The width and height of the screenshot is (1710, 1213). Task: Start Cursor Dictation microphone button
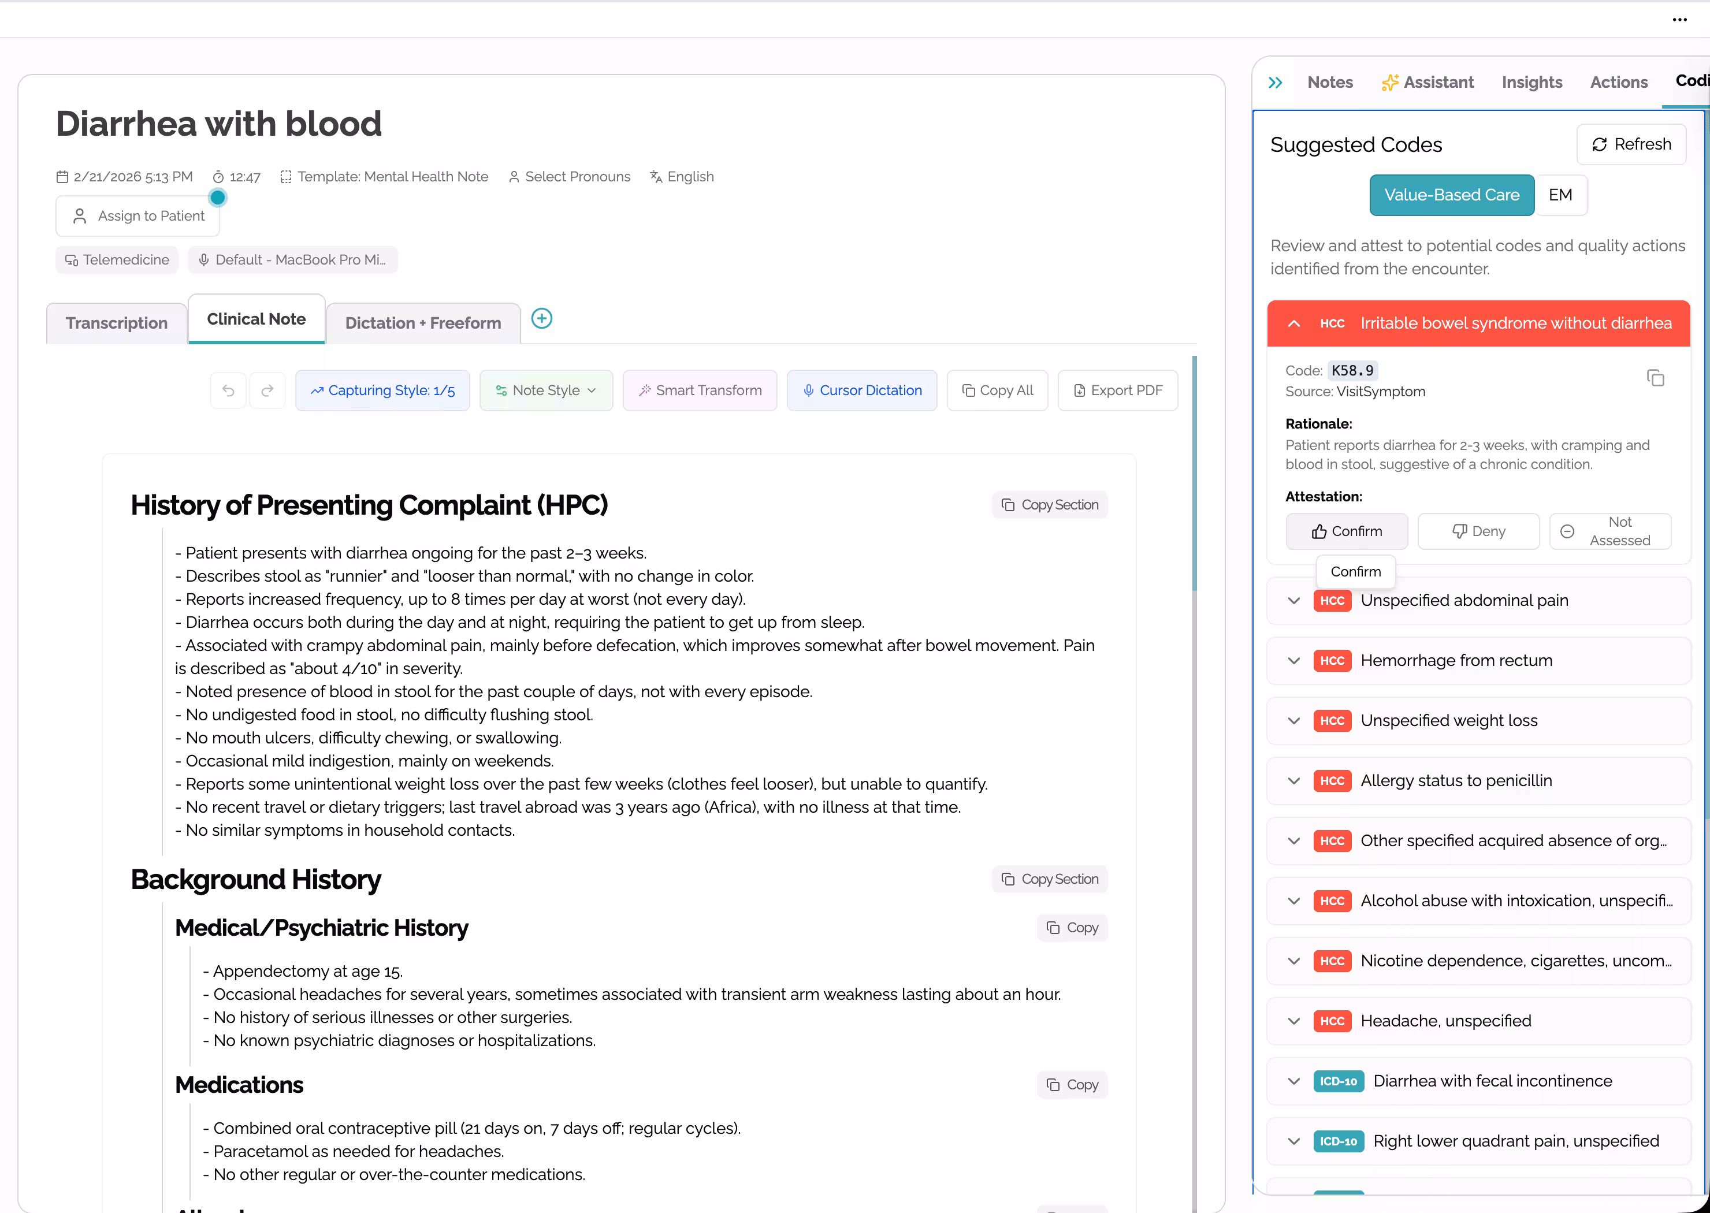coord(862,390)
